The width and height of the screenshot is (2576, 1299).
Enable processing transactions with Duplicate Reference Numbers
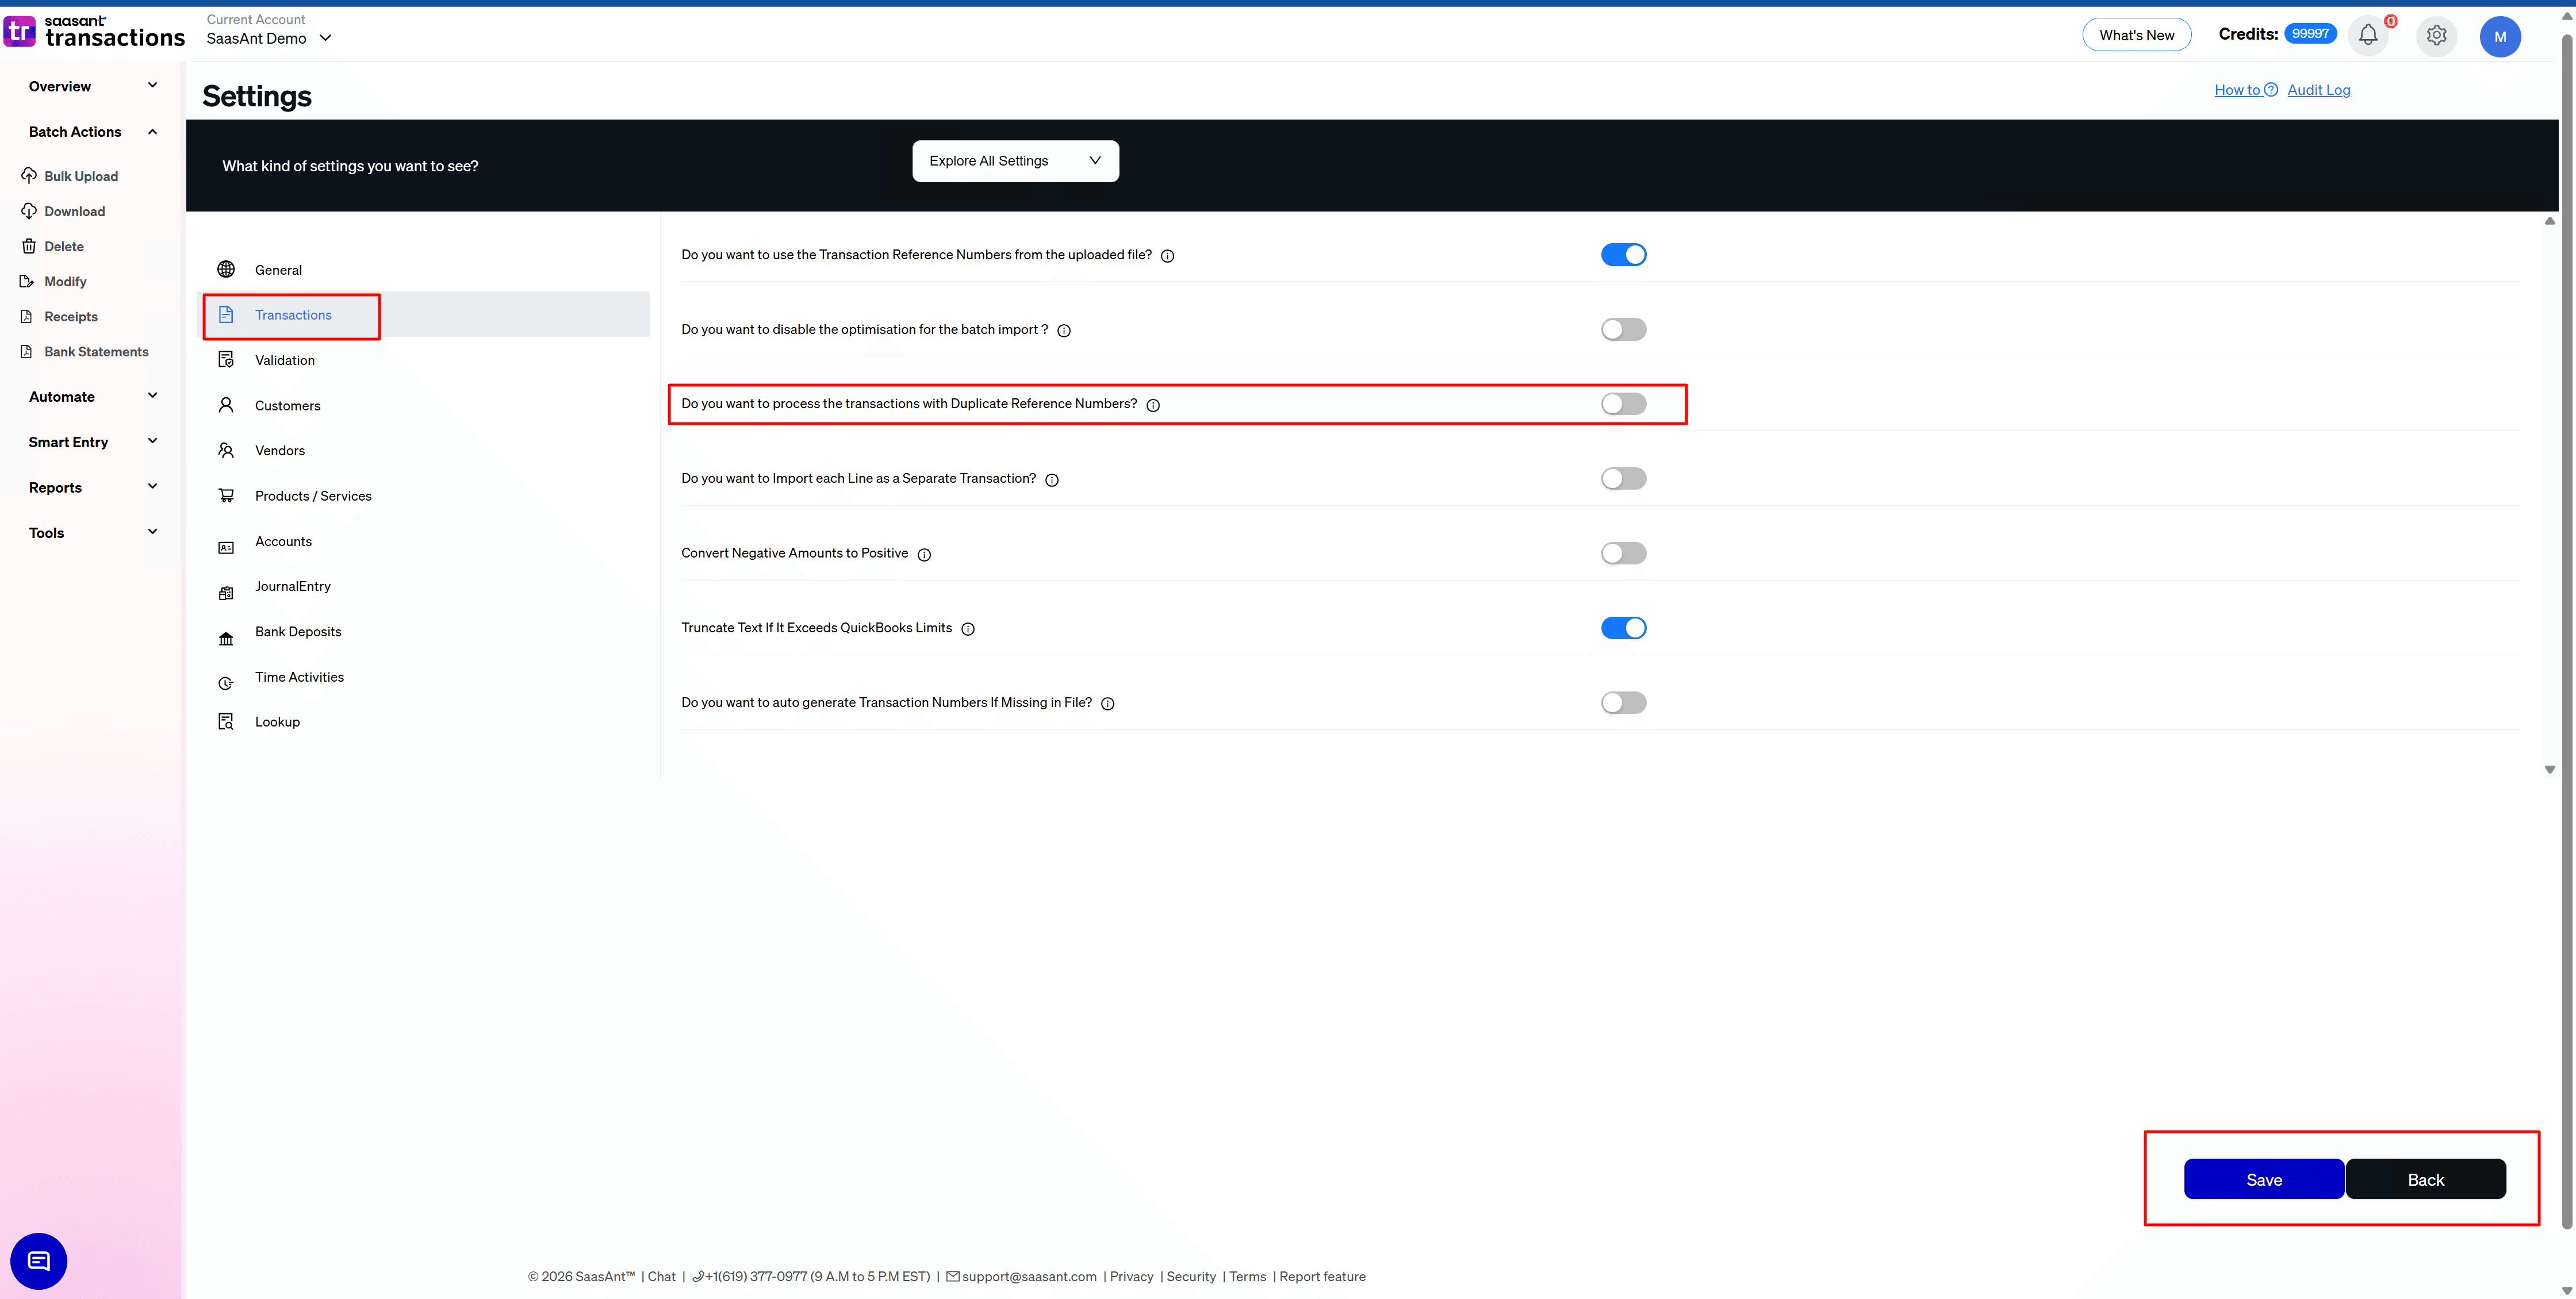1623,403
